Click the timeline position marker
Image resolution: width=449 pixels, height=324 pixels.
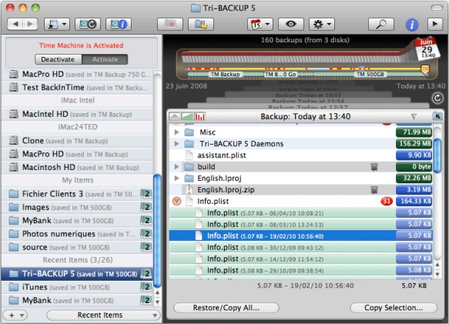[x=425, y=69]
